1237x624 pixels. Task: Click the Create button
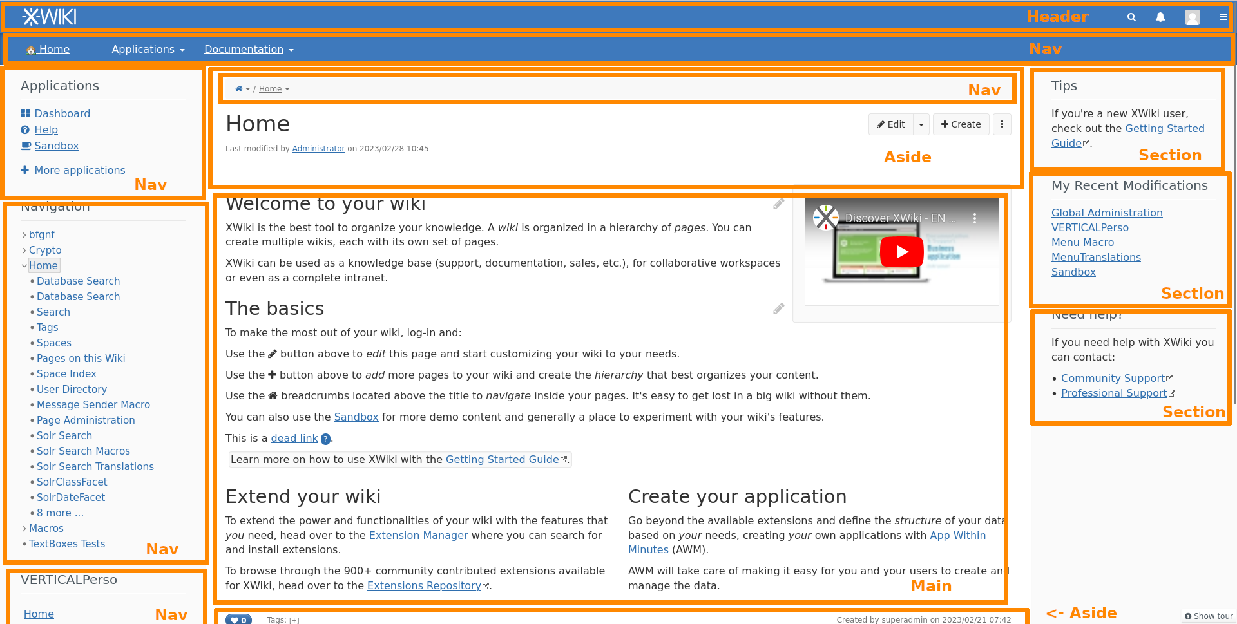click(x=961, y=124)
